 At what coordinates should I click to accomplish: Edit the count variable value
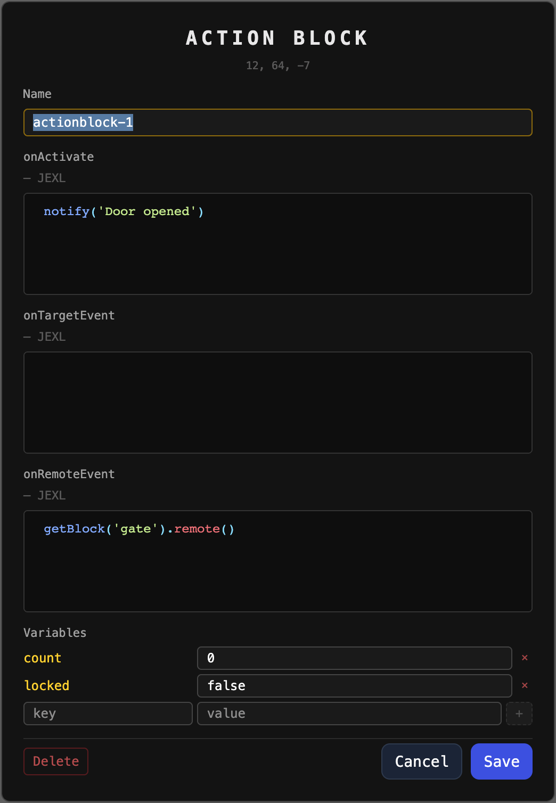coord(355,658)
